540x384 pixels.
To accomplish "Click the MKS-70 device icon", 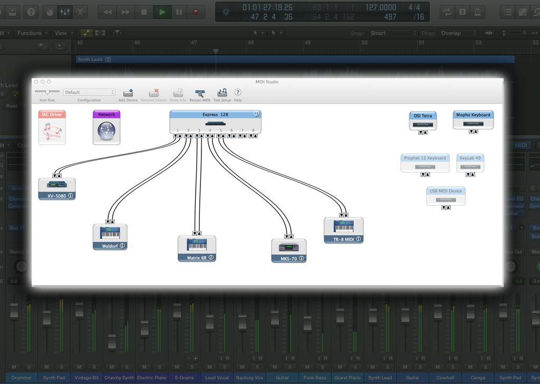I will tap(288, 248).
